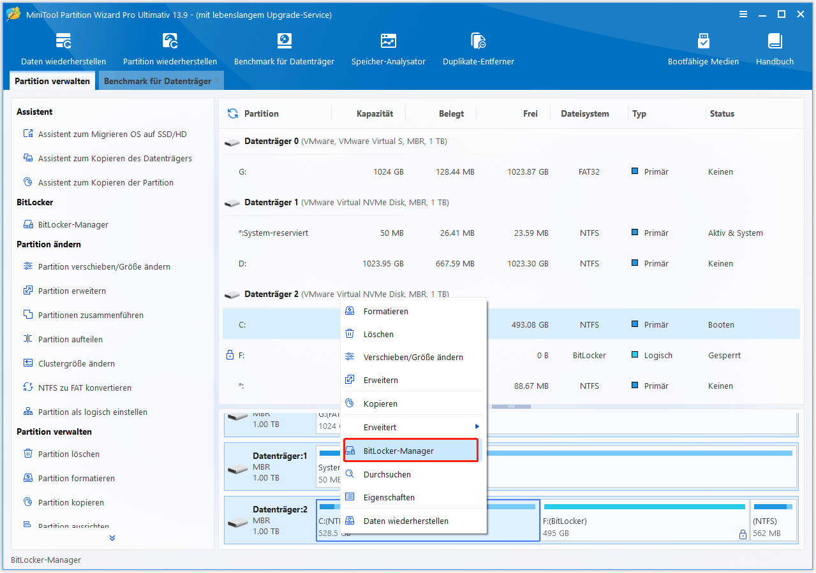Select the D: partition row
Viewport: 816px width, 573px height.
pos(510,264)
